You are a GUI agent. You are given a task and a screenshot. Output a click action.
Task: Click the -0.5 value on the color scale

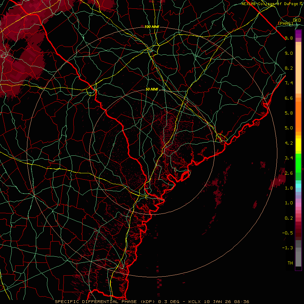pos(287,233)
